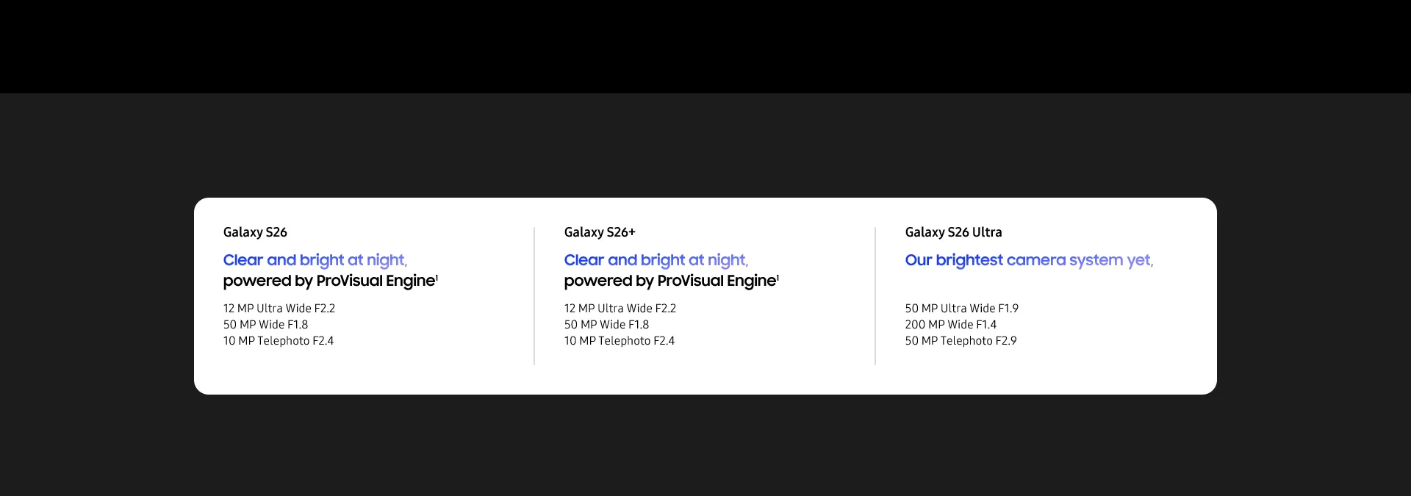Click the Galaxy S26+ model heading
1411x496 pixels.
600,232
